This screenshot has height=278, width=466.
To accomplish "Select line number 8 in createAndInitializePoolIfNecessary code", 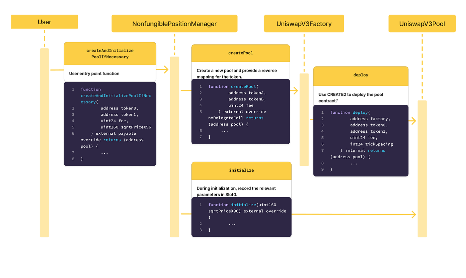I will click(x=73, y=159).
